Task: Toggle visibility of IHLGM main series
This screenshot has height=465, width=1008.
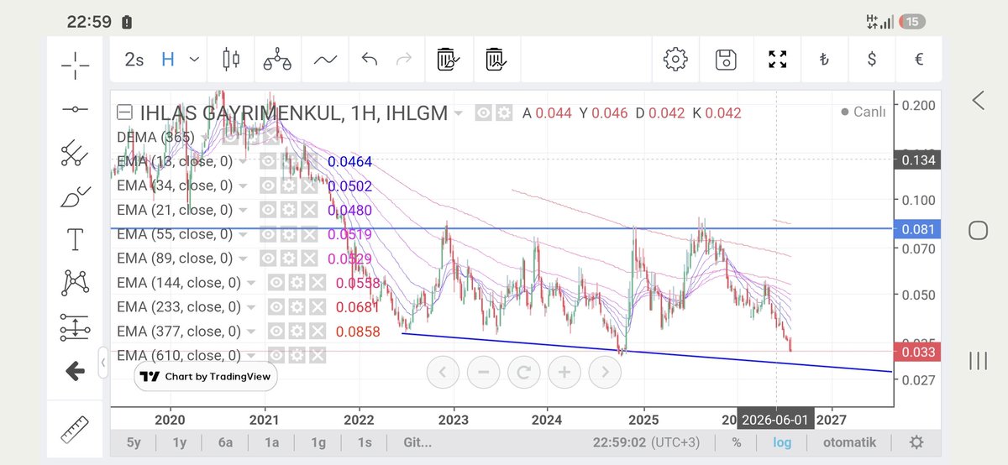Action: pos(483,112)
